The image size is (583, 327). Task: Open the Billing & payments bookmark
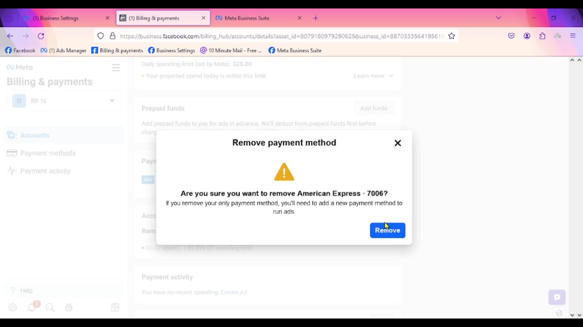coord(117,50)
